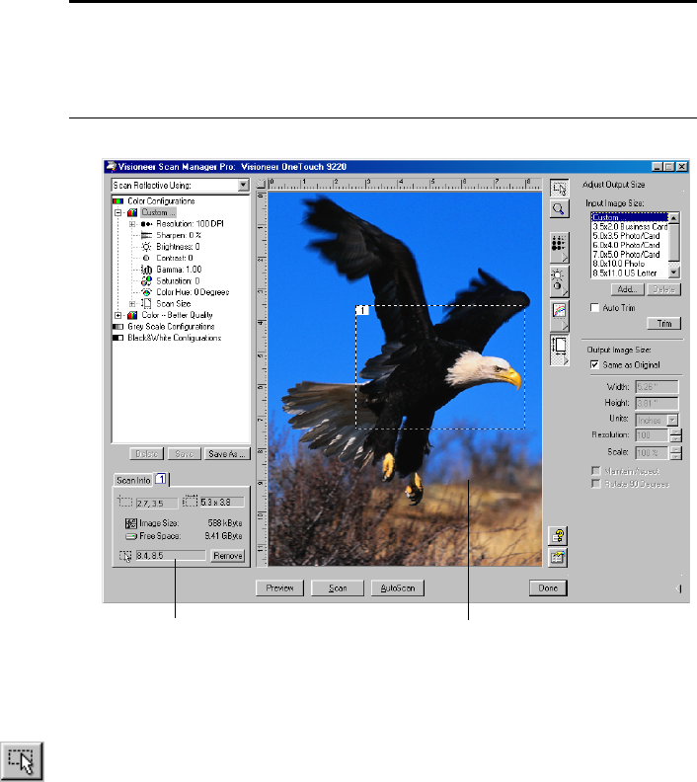
Task: Activate the magnifying glass zoom tool
Action: [559, 208]
